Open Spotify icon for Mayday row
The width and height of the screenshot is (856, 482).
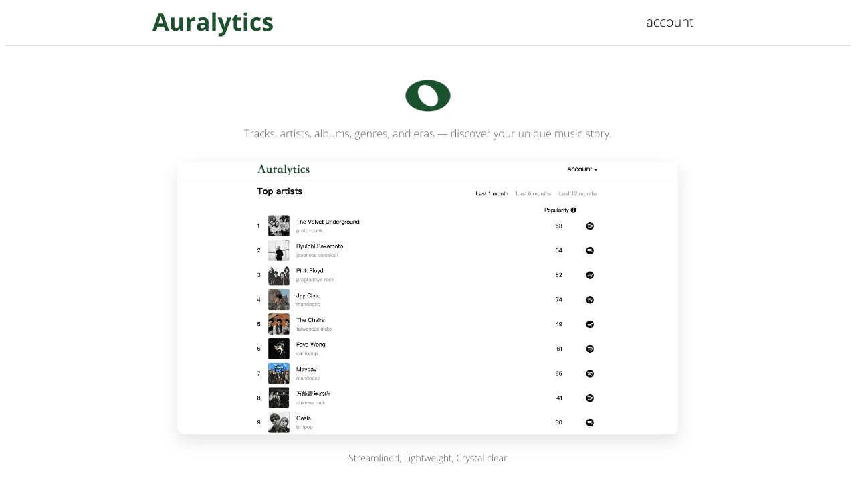point(590,373)
